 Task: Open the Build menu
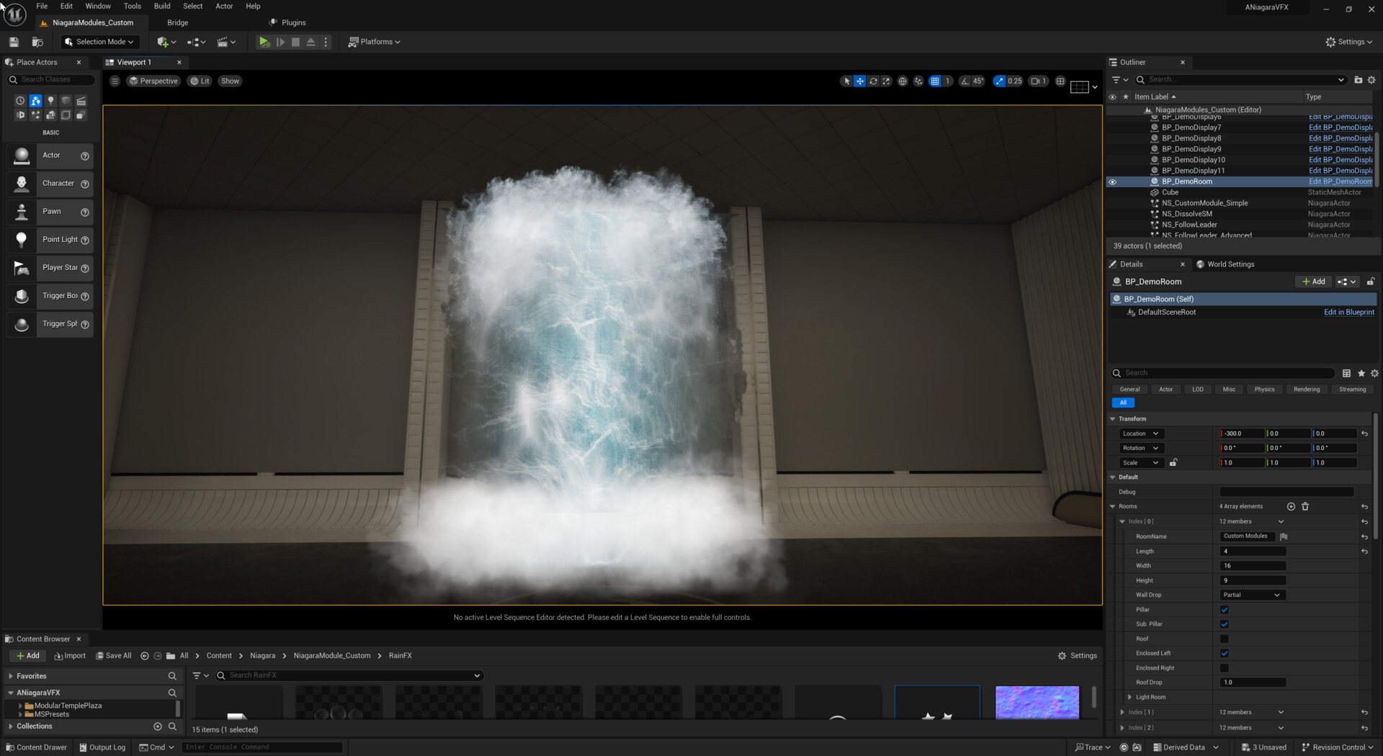pyautogui.click(x=161, y=6)
